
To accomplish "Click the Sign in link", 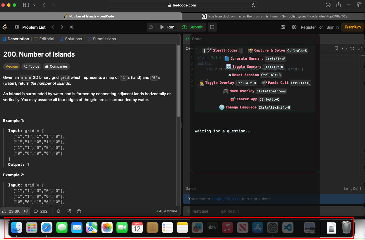I will click(x=333, y=27).
